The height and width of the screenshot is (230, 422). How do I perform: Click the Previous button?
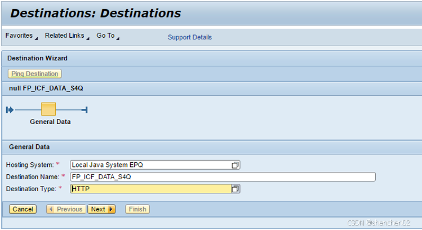(x=66, y=209)
